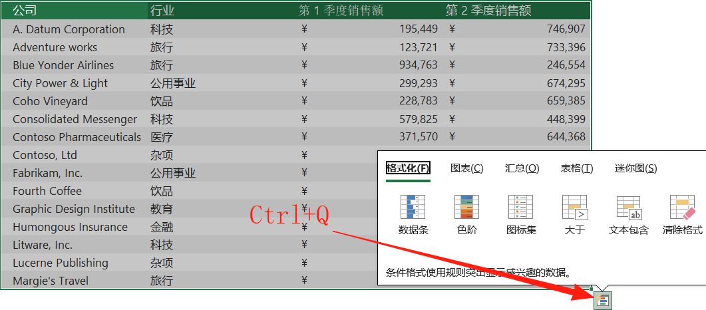Select cell Graphic Design Institute
Screen dimensions: 706x310
pyautogui.click(x=75, y=209)
